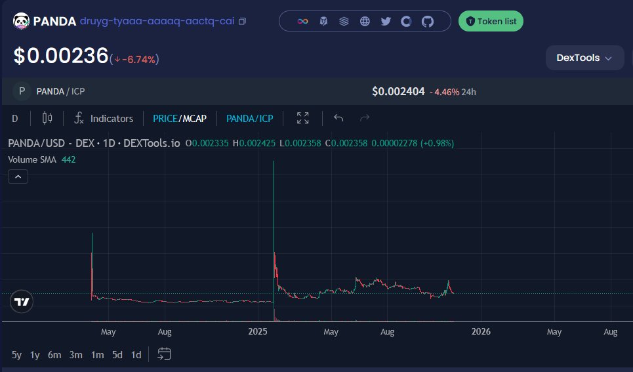Select the 1d time range

pyautogui.click(x=136, y=355)
